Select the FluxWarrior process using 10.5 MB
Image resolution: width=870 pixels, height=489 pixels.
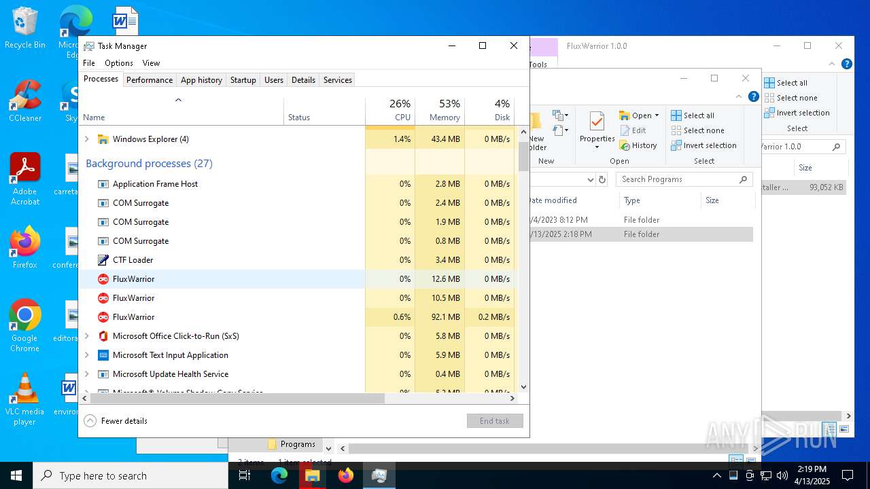coord(297,298)
